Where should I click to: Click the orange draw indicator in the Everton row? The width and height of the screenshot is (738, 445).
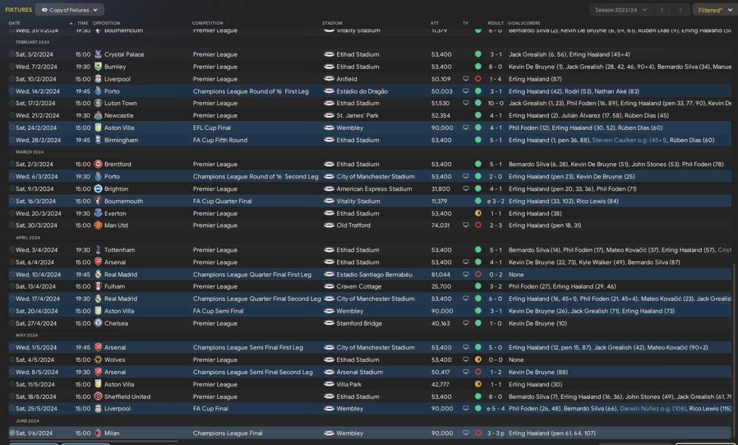coord(478,214)
